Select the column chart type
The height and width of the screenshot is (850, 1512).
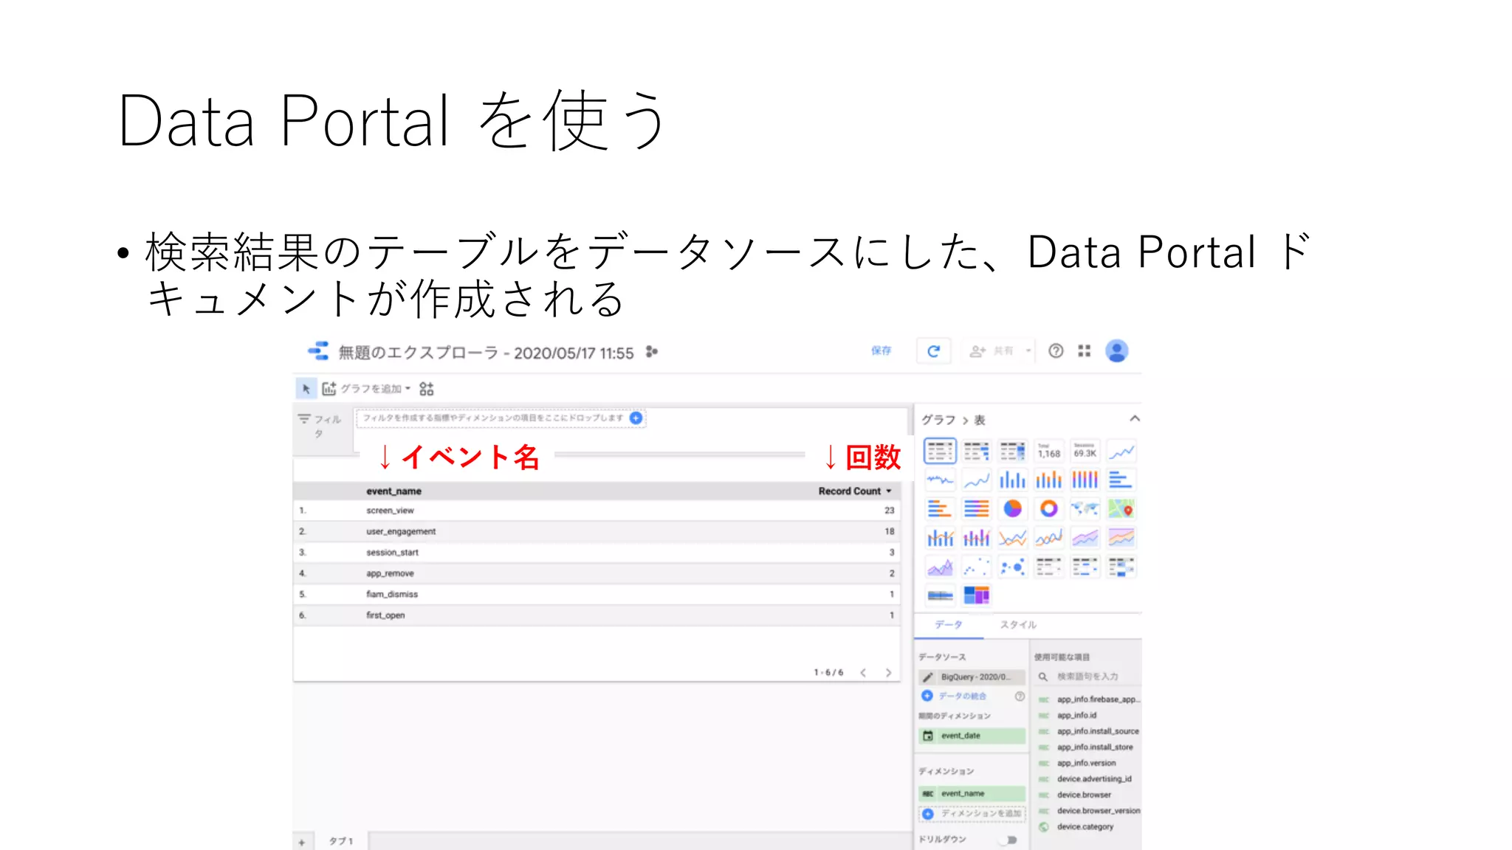tap(1012, 480)
